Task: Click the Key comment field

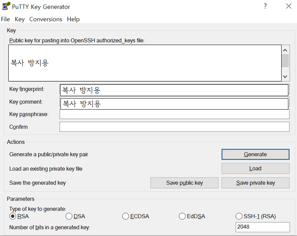Action: pos(174,104)
